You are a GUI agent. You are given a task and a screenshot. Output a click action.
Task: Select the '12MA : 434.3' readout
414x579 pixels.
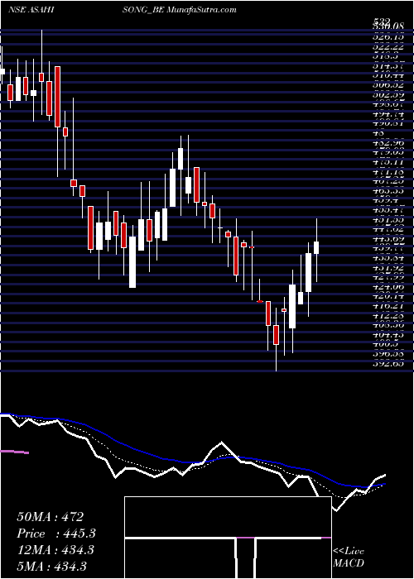(55, 550)
